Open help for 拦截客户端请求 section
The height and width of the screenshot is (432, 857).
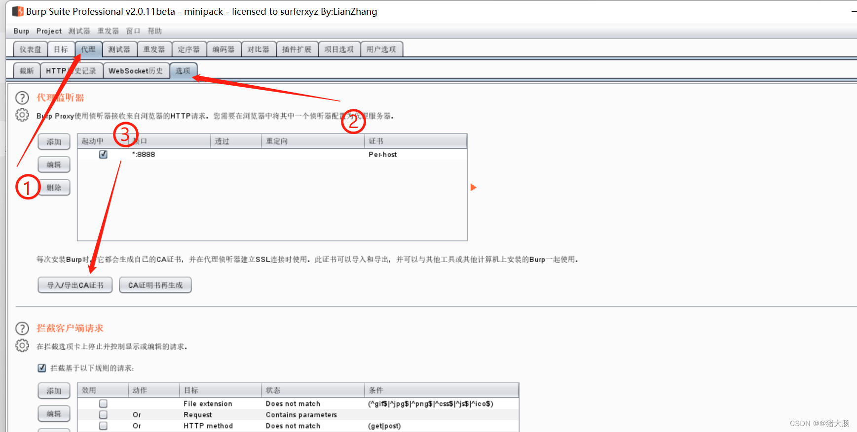pyautogui.click(x=22, y=328)
